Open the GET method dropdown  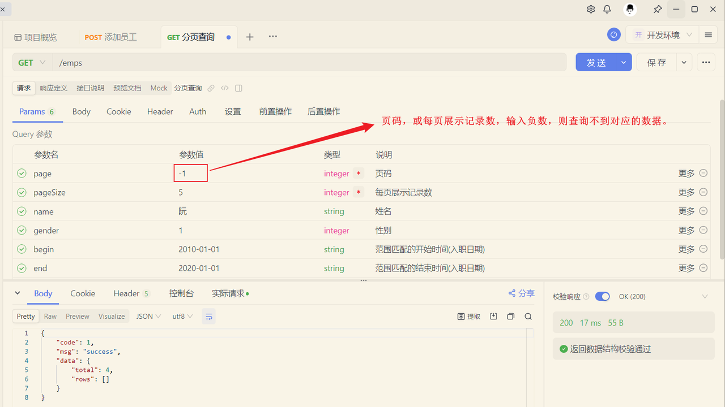(x=32, y=63)
